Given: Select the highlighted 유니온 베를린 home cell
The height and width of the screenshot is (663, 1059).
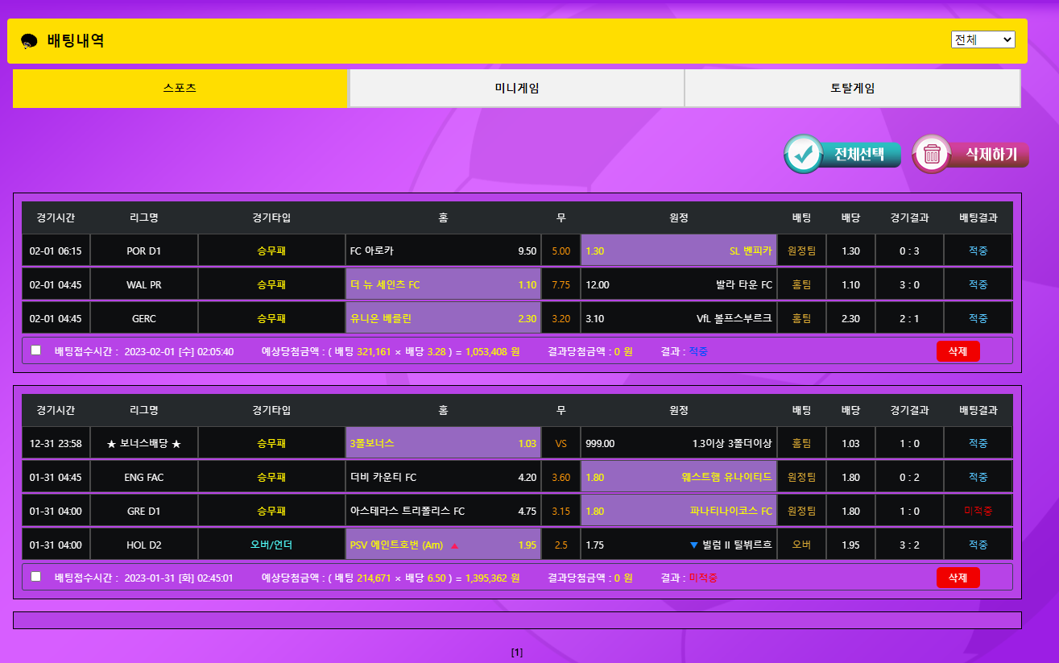Looking at the screenshot, I should (443, 318).
